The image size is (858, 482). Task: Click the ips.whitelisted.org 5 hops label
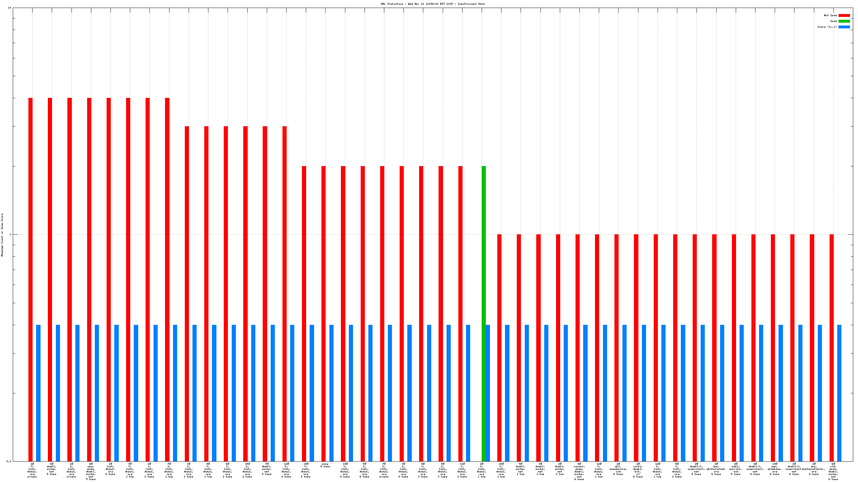(x=716, y=469)
